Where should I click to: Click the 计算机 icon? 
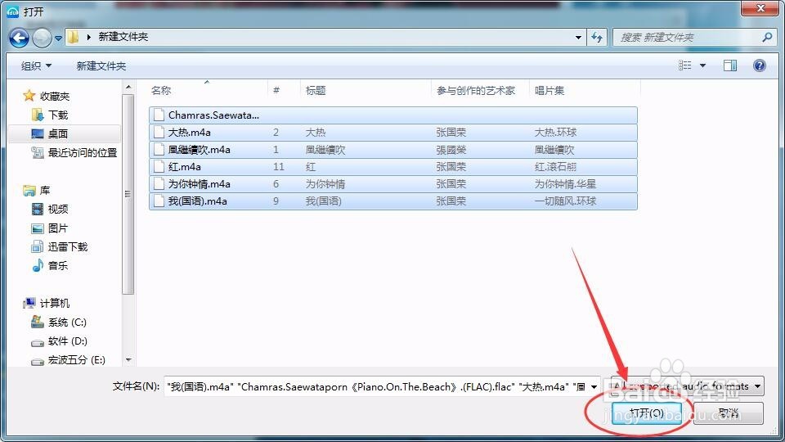[29, 303]
